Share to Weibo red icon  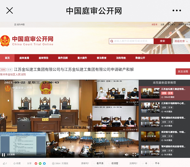tap(36, 164)
